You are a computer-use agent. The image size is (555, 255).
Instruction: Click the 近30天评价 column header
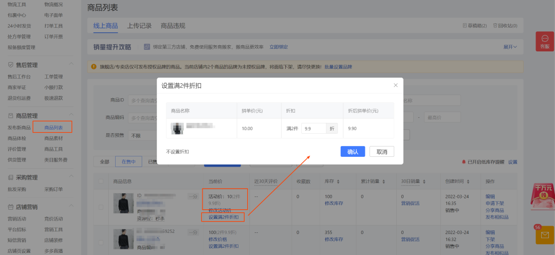(x=266, y=181)
